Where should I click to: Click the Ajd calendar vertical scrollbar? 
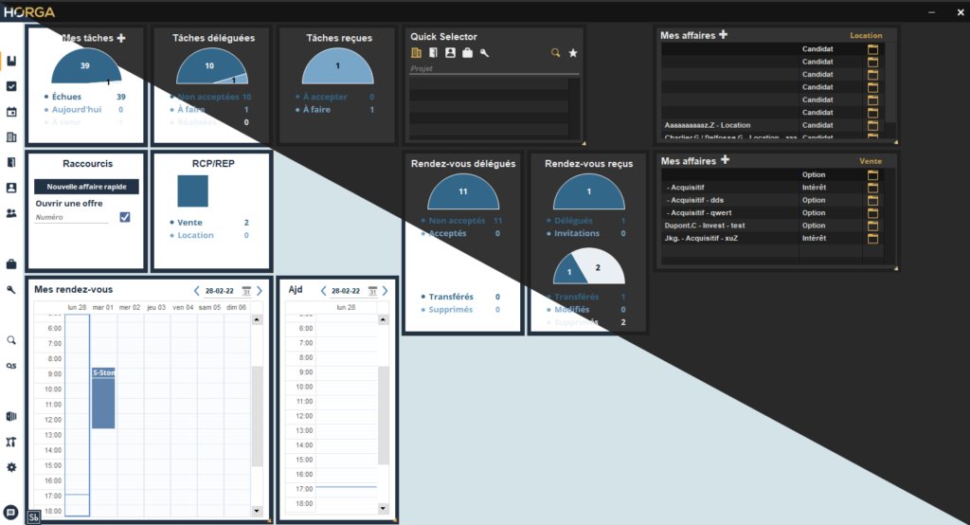(x=383, y=415)
